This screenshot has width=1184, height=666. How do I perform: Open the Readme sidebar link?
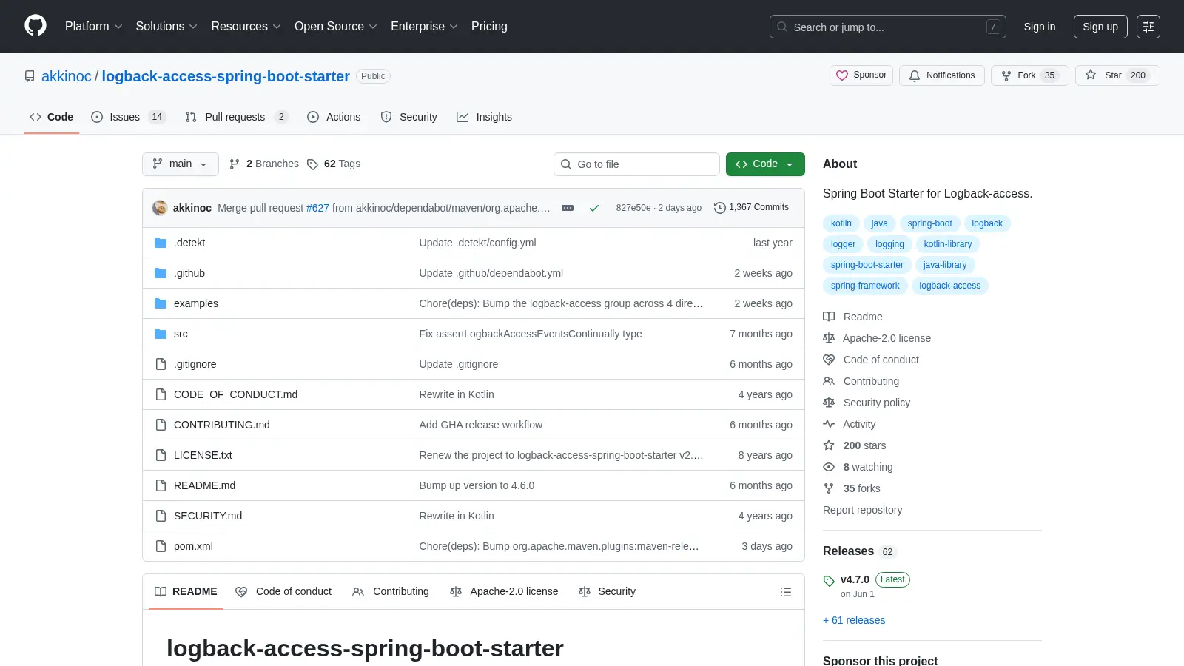pos(853,317)
